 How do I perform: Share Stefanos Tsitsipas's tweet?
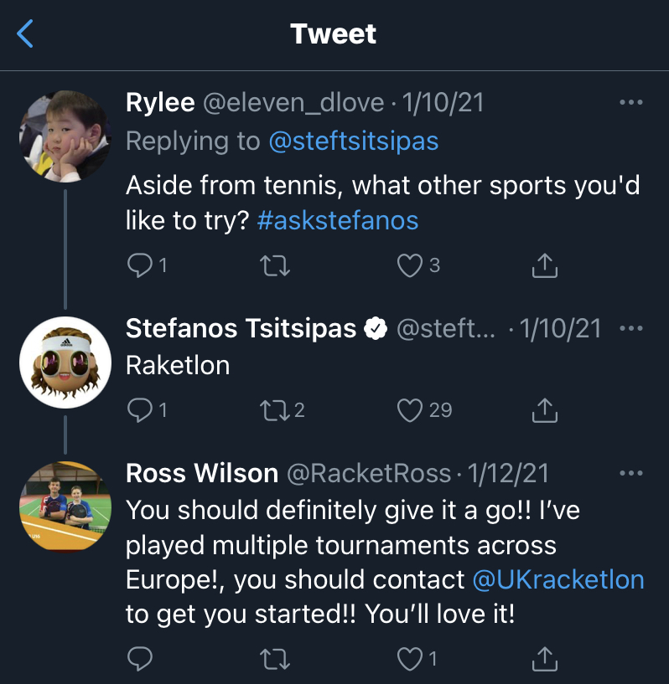tap(545, 409)
